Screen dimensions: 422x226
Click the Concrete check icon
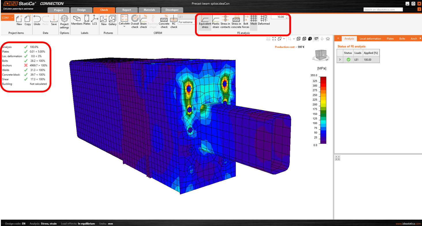164,21
